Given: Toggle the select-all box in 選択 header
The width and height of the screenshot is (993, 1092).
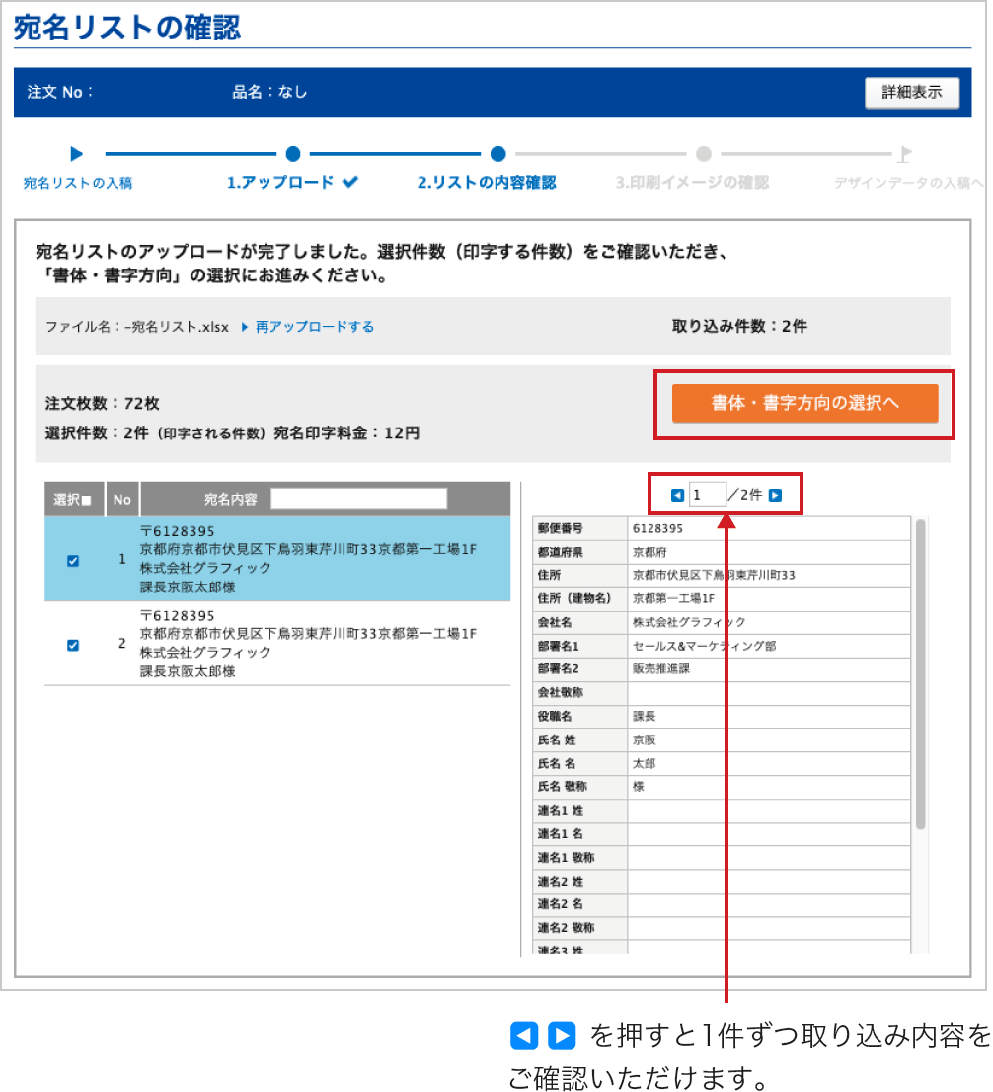Looking at the screenshot, I should [86, 500].
